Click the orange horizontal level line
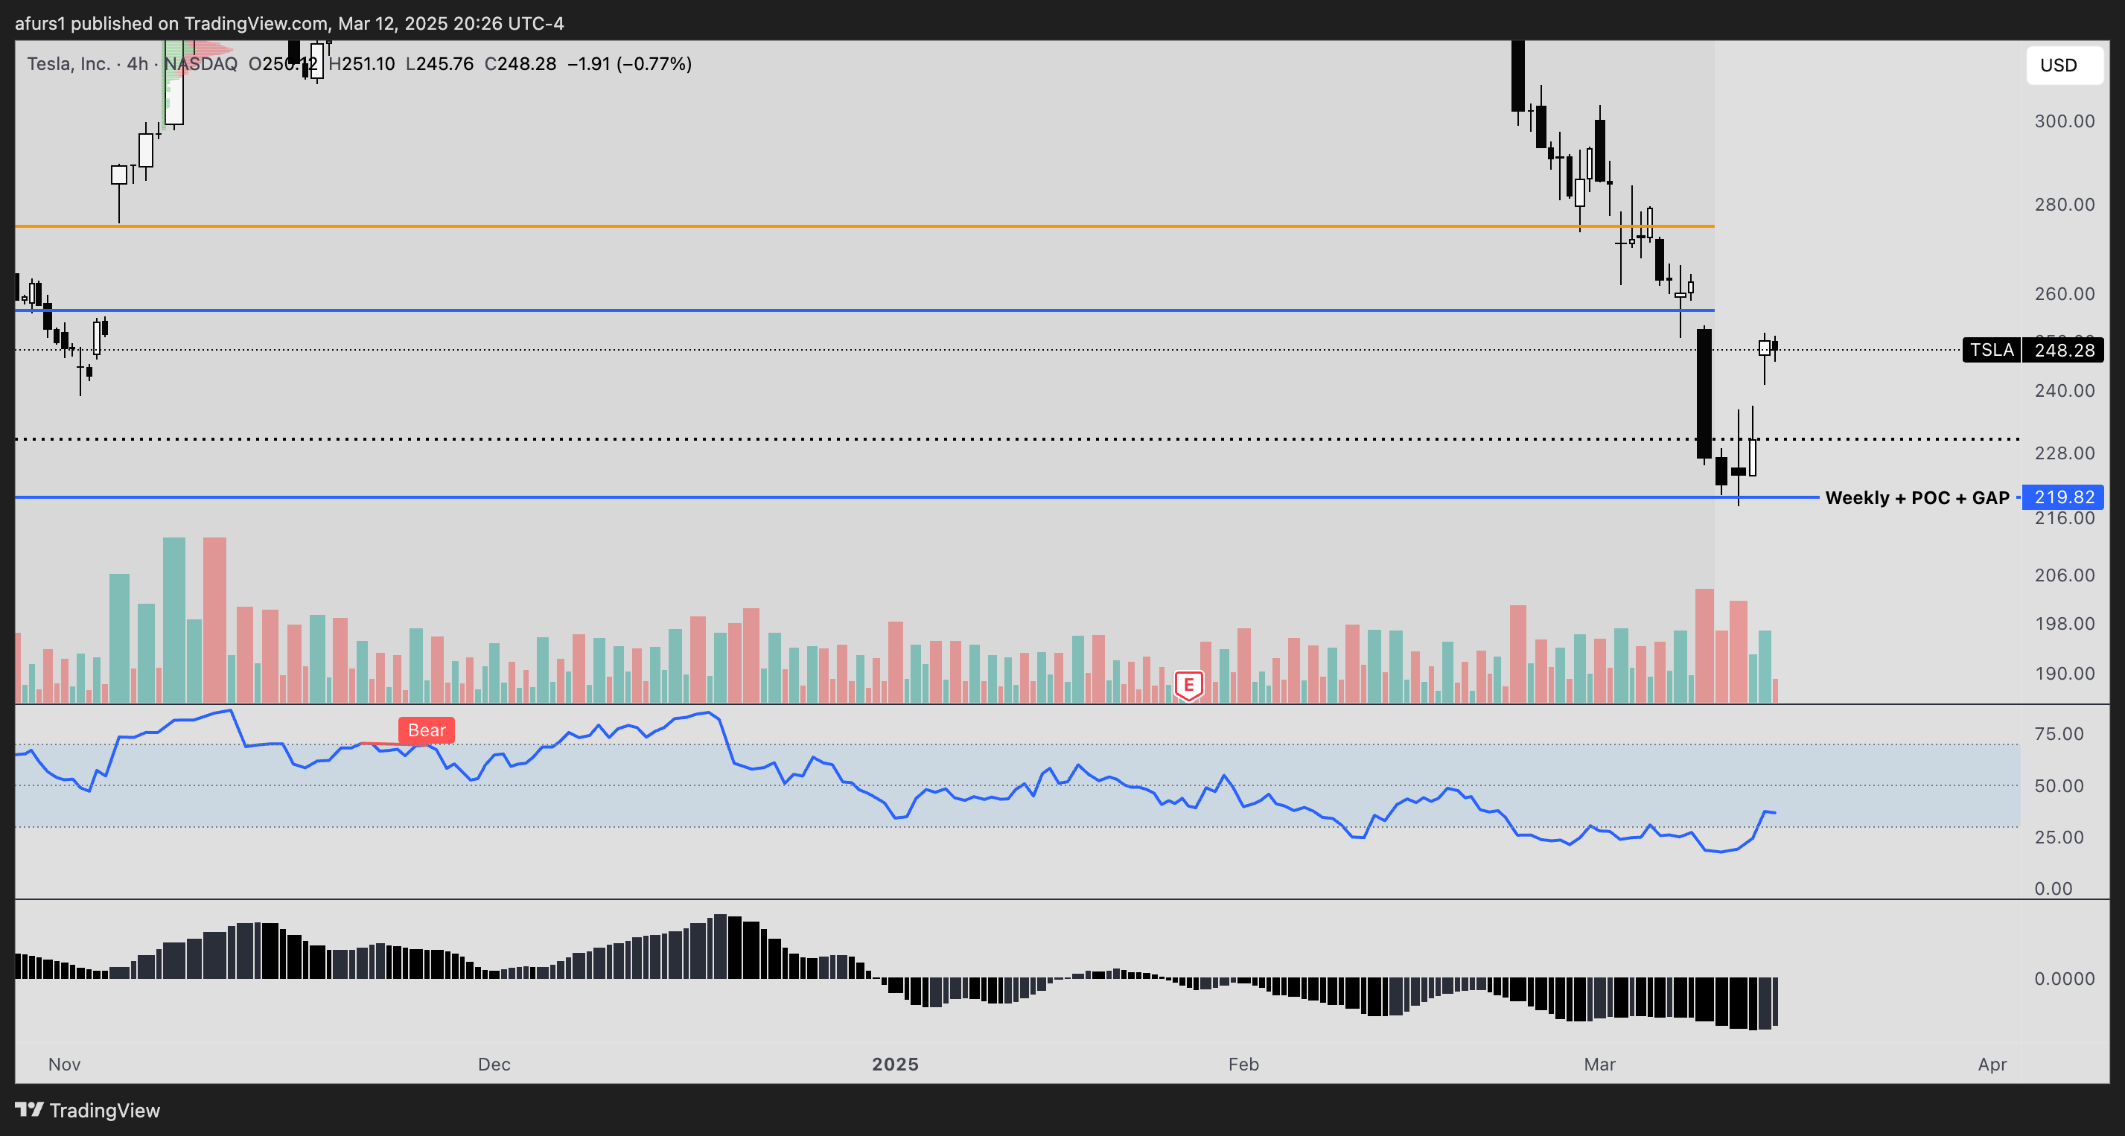Viewport: 2125px width, 1136px height. coord(864,226)
